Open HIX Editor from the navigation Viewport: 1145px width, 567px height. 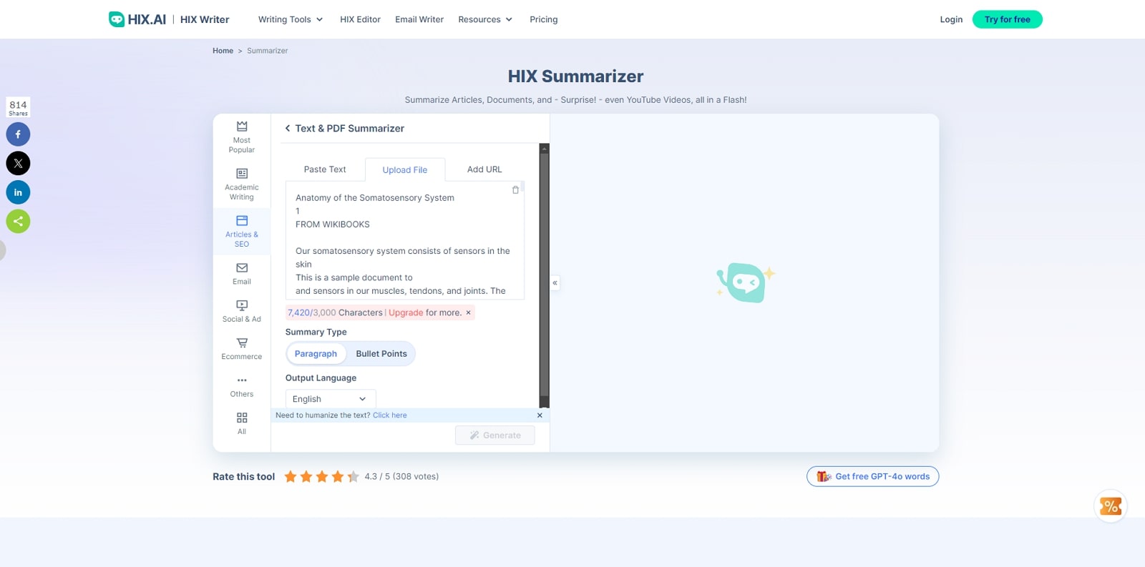(360, 19)
